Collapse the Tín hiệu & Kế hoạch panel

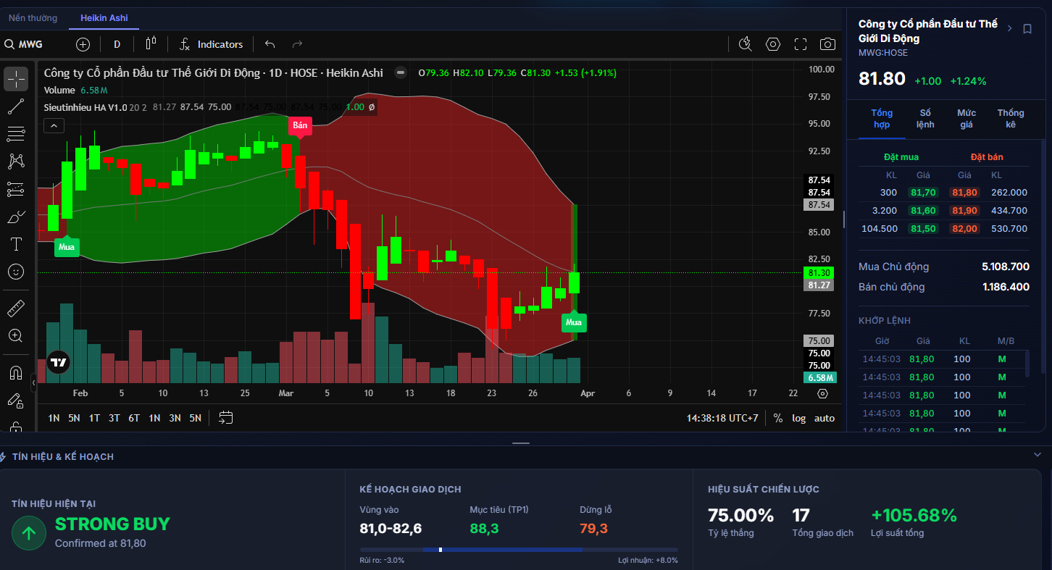1037,455
